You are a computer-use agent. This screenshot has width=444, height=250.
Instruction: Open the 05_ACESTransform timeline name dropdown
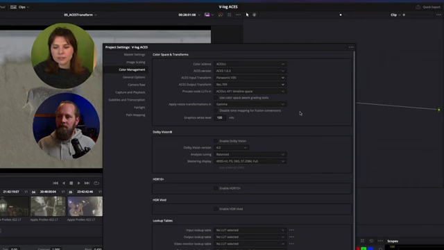tap(80, 15)
